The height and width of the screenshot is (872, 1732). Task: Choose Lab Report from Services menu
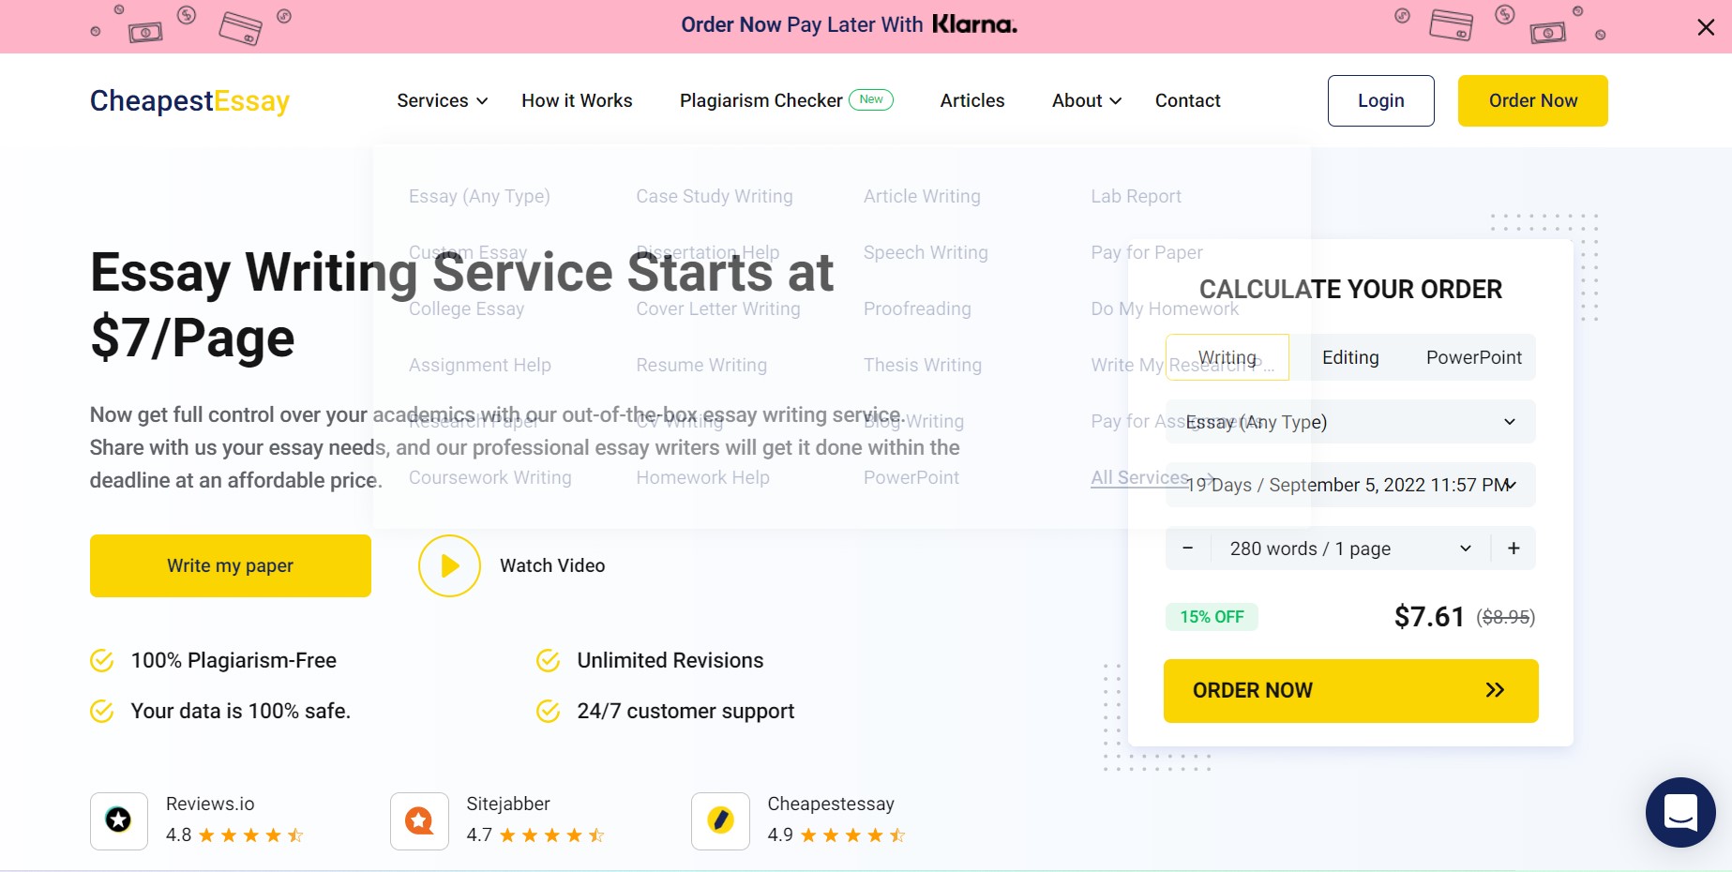[1136, 196]
